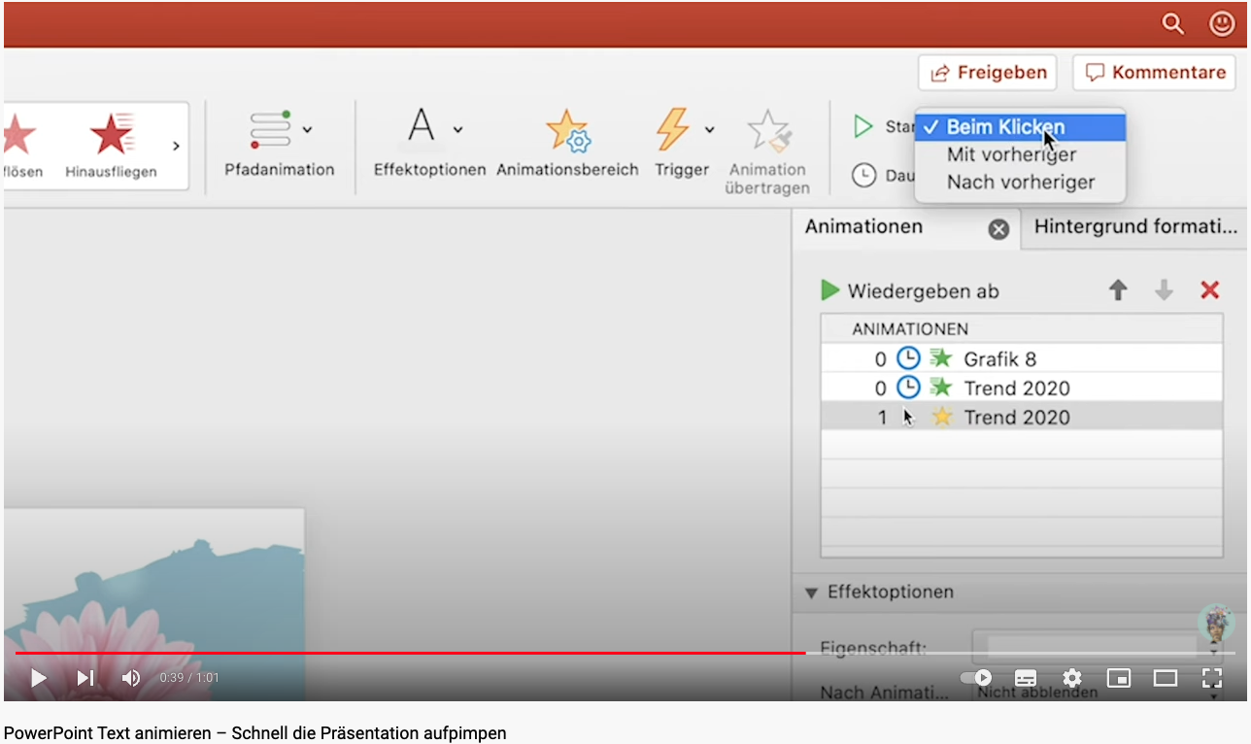Switch the player to theater mode
This screenshot has width=1251, height=744.
1166,678
